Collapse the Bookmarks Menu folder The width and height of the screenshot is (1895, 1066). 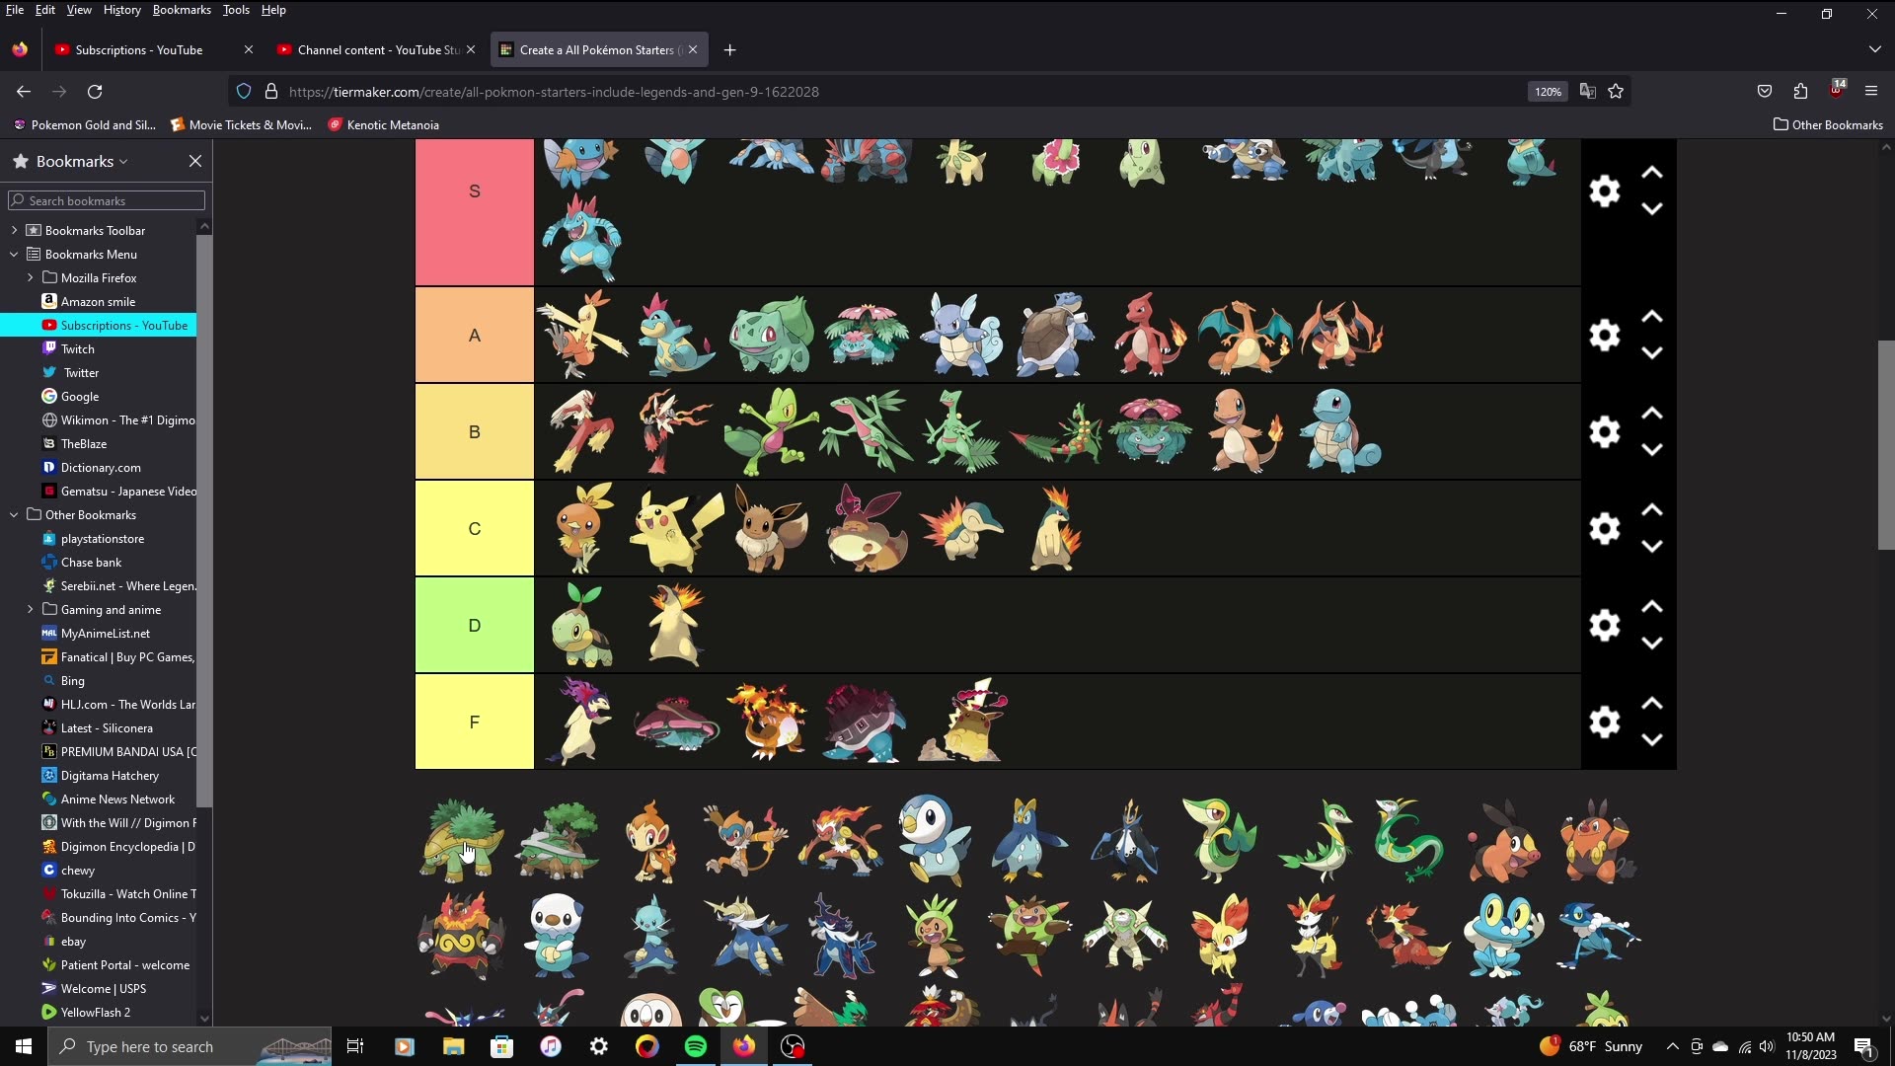(14, 254)
